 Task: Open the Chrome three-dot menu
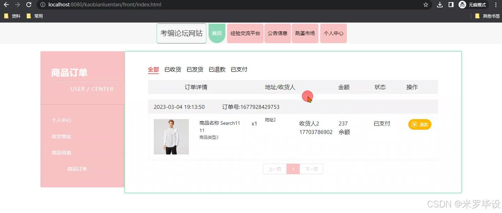[x=496, y=5]
